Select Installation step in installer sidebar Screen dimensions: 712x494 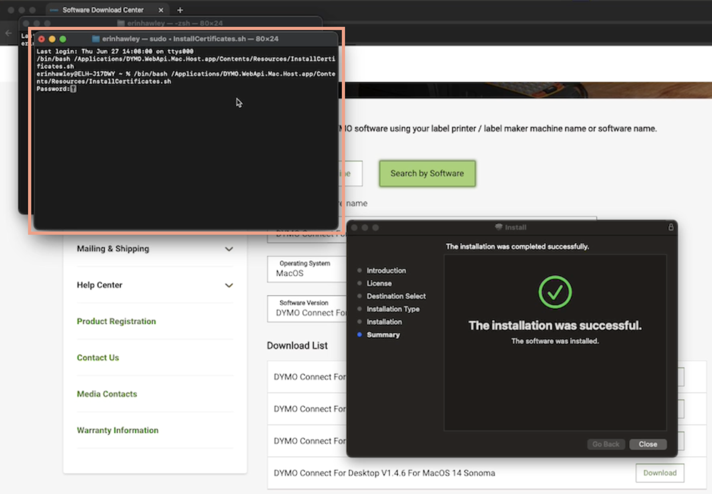384,322
